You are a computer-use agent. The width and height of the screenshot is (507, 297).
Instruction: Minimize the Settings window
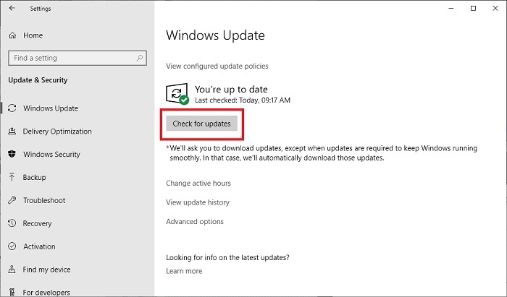[451, 9]
